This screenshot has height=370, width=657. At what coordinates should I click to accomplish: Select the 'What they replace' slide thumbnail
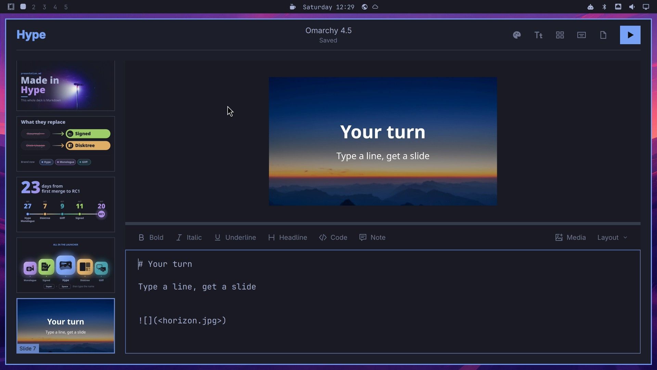click(66, 144)
